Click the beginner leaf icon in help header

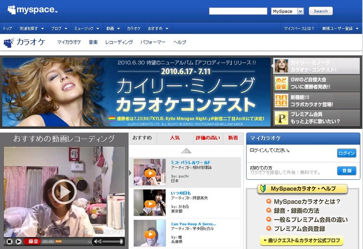pos(263,189)
